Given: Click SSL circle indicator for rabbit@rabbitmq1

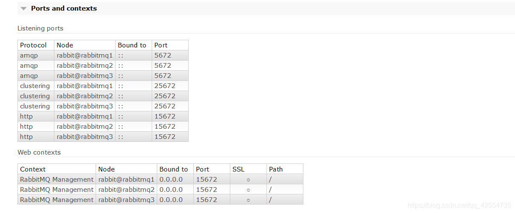Looking at the screenshot, I should [248, 180].
